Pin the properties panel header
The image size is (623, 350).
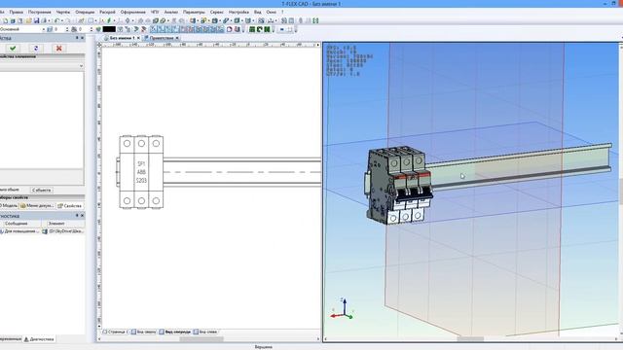pyautogui.click(x=77, y=38)
